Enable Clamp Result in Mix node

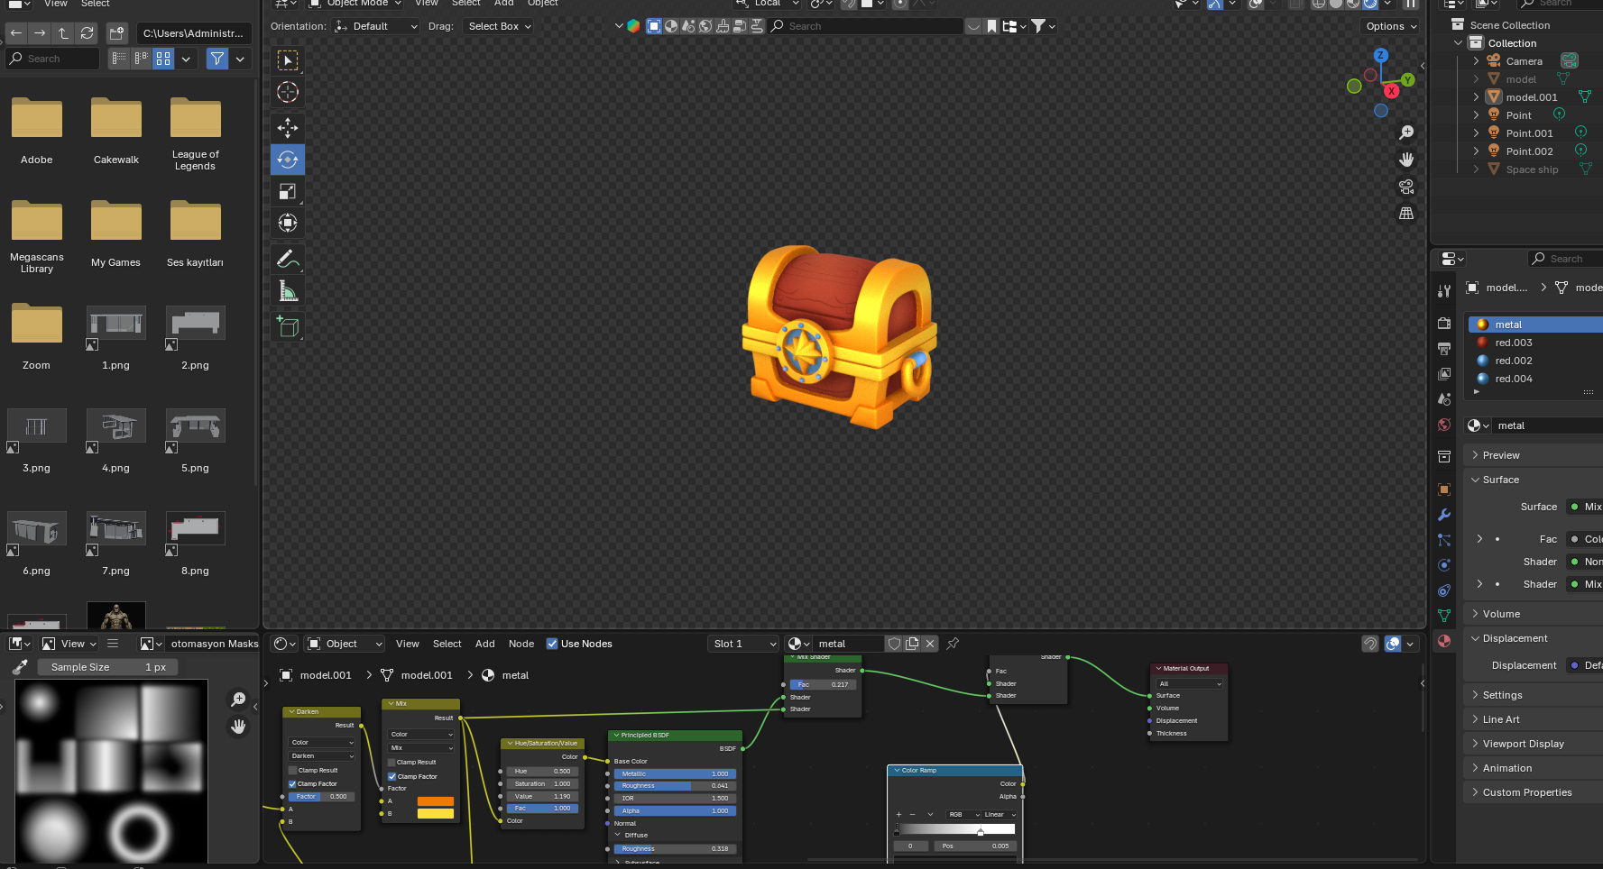coord(392,763)
